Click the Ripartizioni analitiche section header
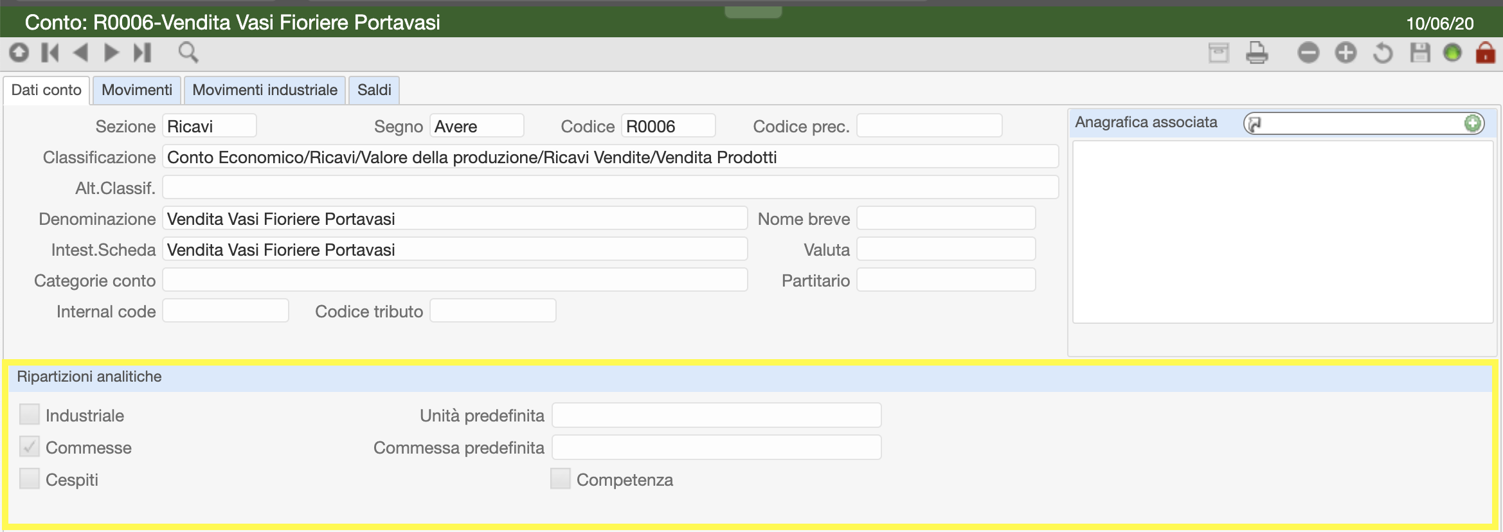This screenshot has width=1503, height=532. [x=751, y=377]
